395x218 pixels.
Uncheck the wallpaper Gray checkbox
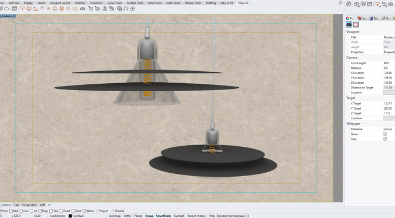point(385,139)
